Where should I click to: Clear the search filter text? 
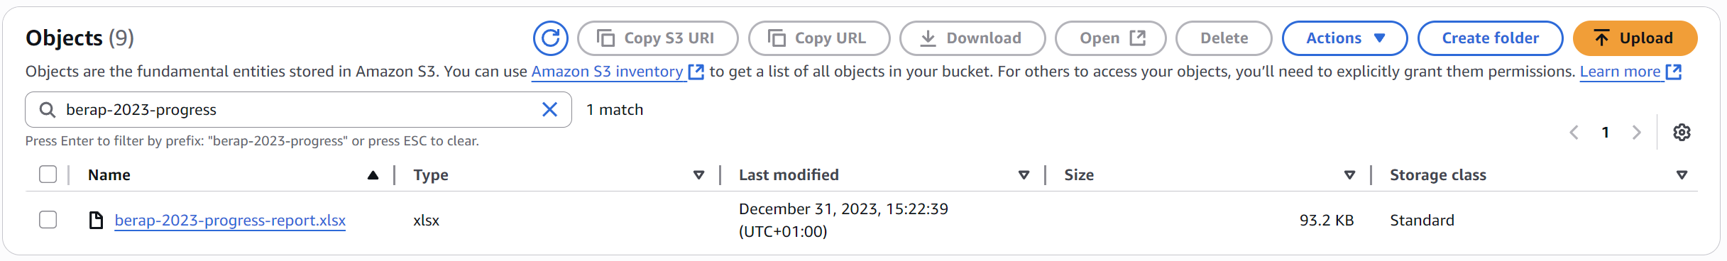click(x=549, y=109)
